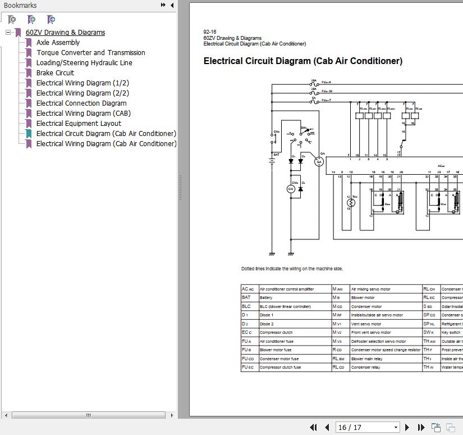Click the previous view icon in navigation bar
The image size is (463, 435).
pos(436,428)
